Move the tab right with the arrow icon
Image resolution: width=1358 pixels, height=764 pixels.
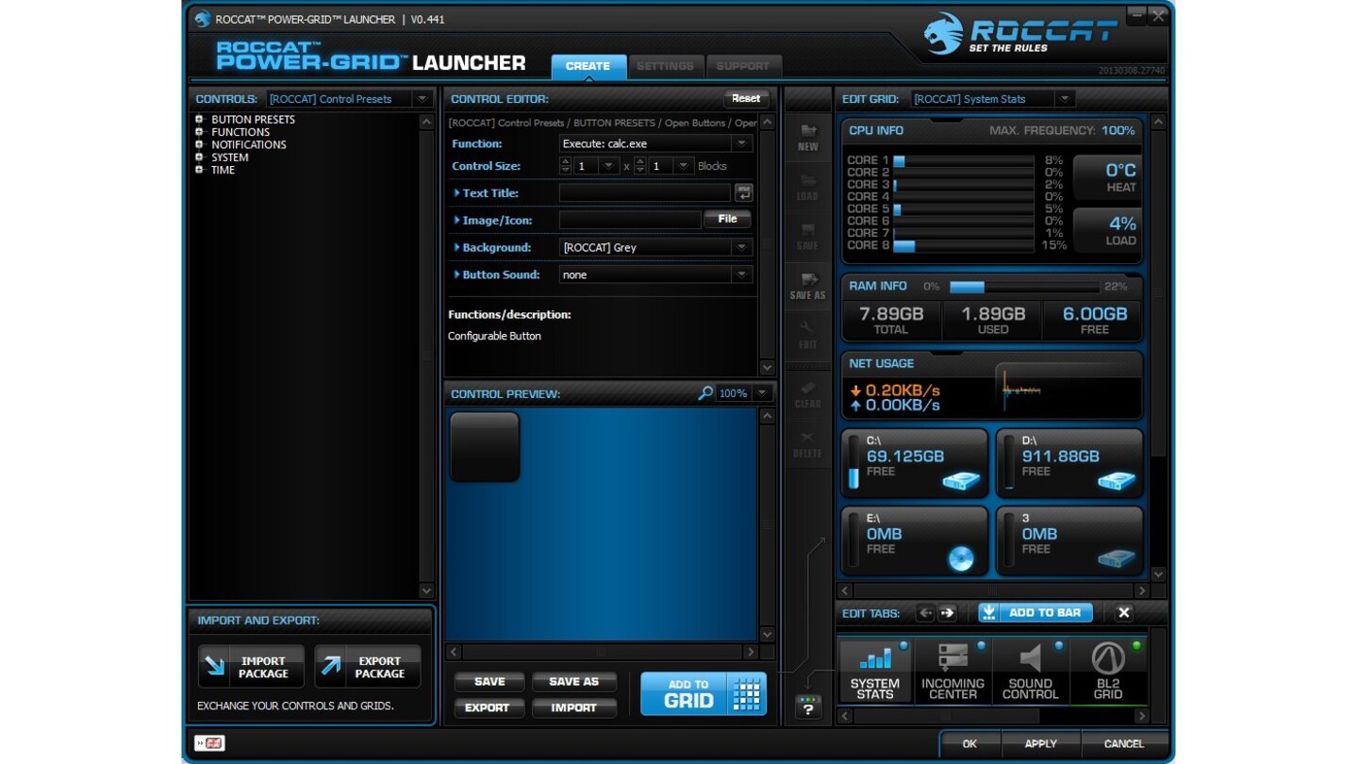[947, 613]
